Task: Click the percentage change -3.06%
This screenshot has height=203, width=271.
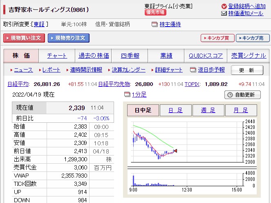Action: (101, 118)
